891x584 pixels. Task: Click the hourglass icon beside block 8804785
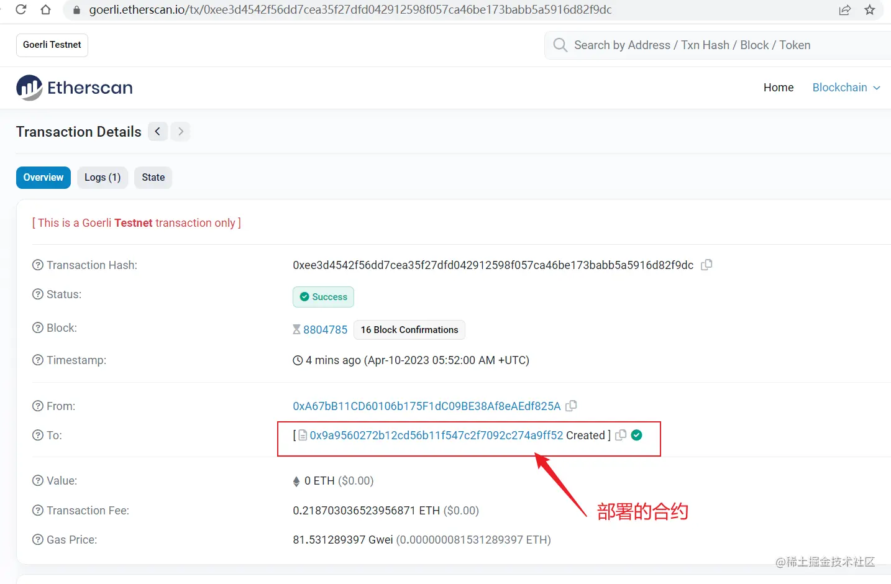[297, 330]
